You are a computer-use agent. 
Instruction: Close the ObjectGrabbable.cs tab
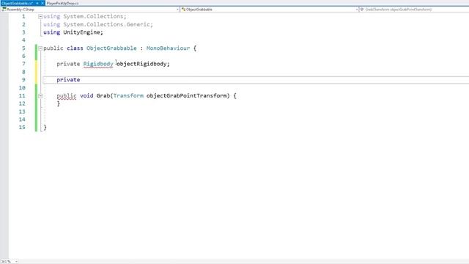[43, 3]
